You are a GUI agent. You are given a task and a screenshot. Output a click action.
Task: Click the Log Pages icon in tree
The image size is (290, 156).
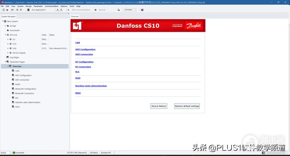pos(8,57)
